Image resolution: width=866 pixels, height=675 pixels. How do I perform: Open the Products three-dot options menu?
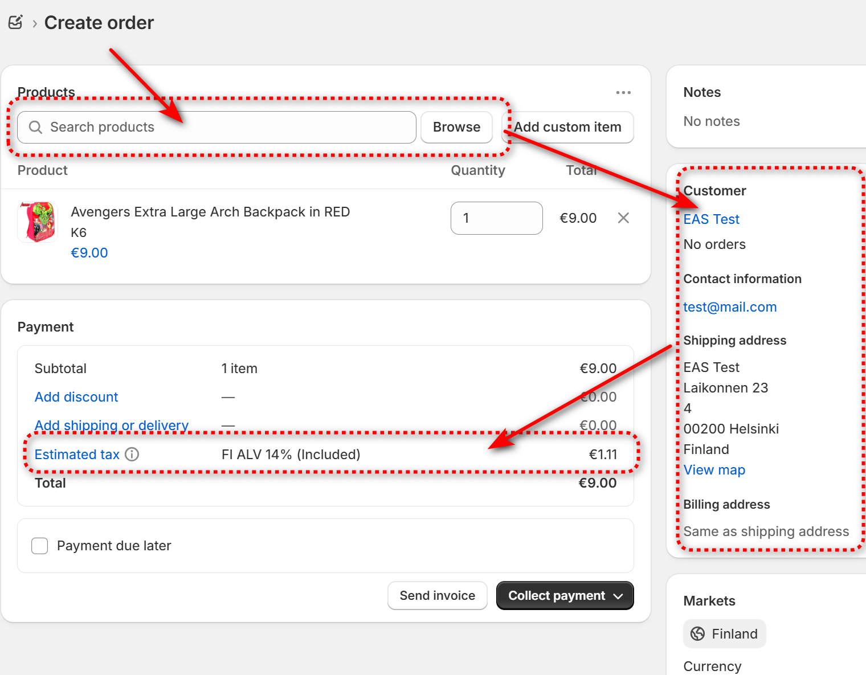click(x=623, y=92)
